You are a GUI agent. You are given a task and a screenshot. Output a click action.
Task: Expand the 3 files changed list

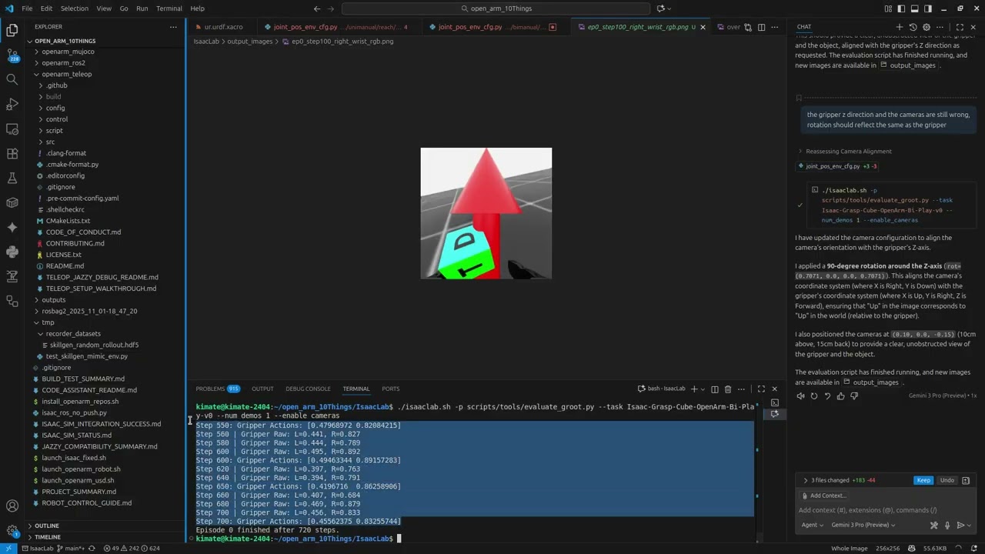[806, 480]
